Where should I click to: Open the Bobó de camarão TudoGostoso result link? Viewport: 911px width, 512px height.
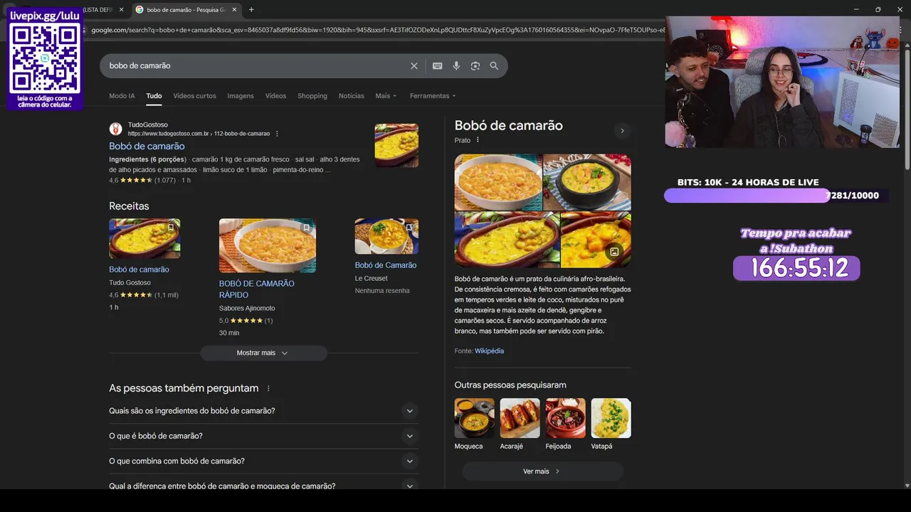[x=147, y=146]
